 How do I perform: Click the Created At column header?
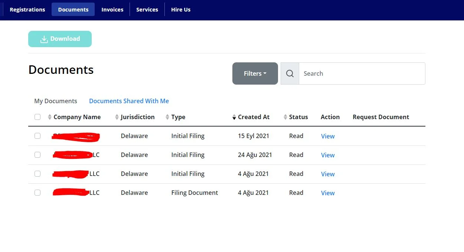pos(254,117)
